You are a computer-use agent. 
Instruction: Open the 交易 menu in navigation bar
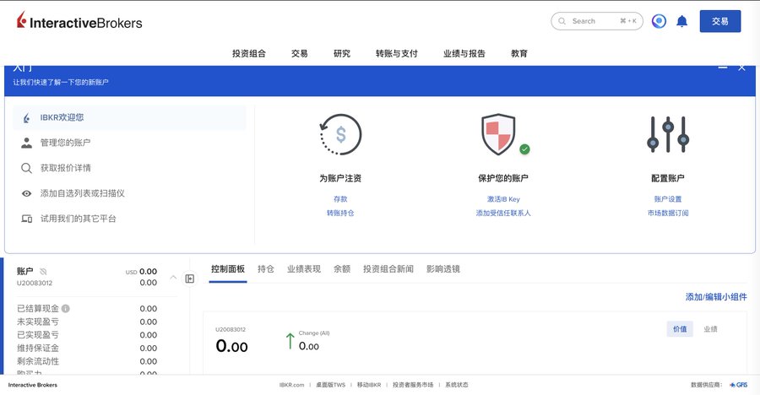[x=299, y=54]
